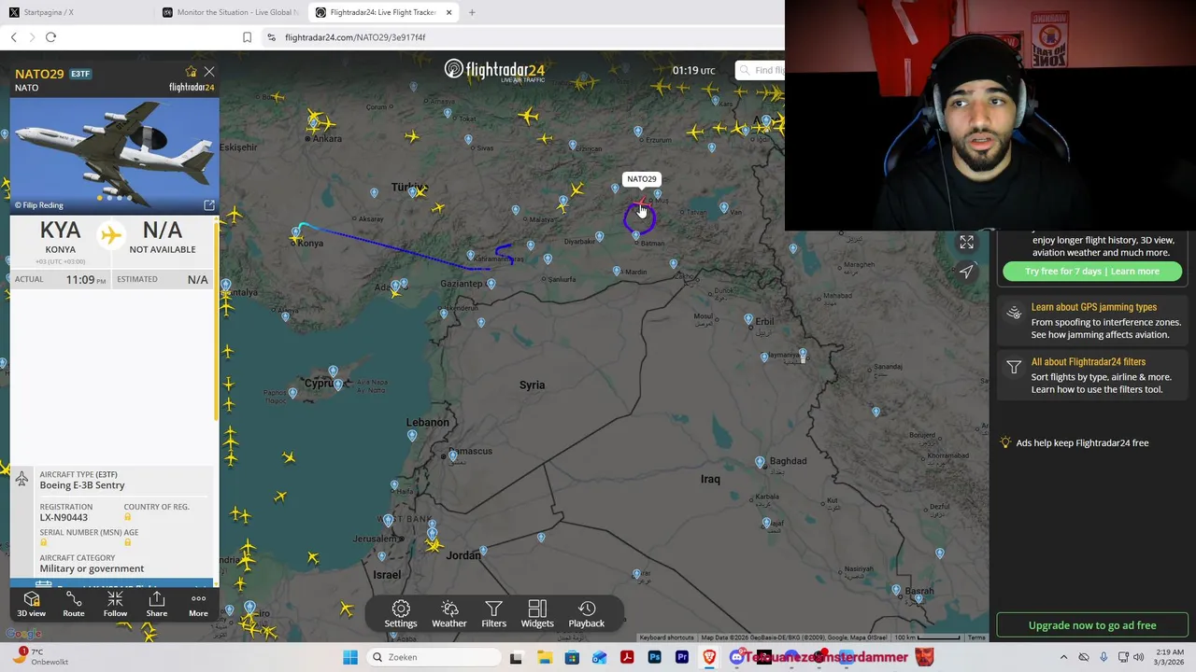Open map Settings gear
Image resolution: width=1196 pixels, height=672 pixels.
(x=401, y=614)
